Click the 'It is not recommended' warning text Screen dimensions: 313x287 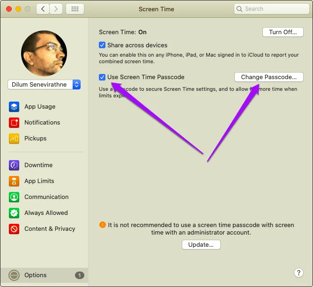coord(201,229)
